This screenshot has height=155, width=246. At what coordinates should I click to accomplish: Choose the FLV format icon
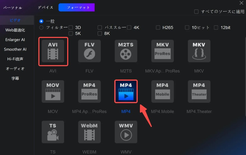pos(90,51)
